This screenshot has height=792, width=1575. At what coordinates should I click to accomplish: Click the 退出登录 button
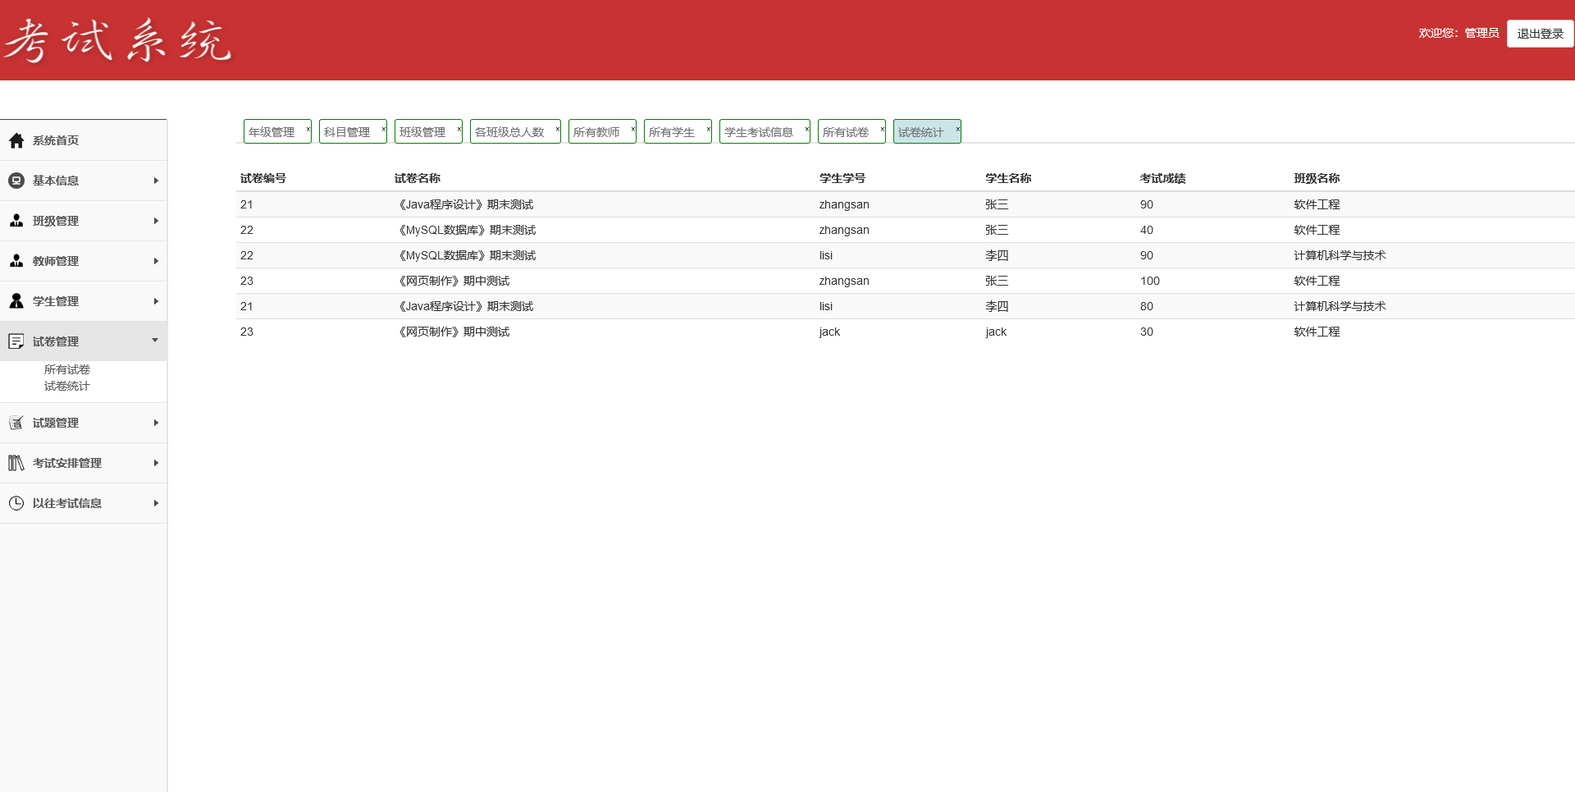[x=1540, y=34]
